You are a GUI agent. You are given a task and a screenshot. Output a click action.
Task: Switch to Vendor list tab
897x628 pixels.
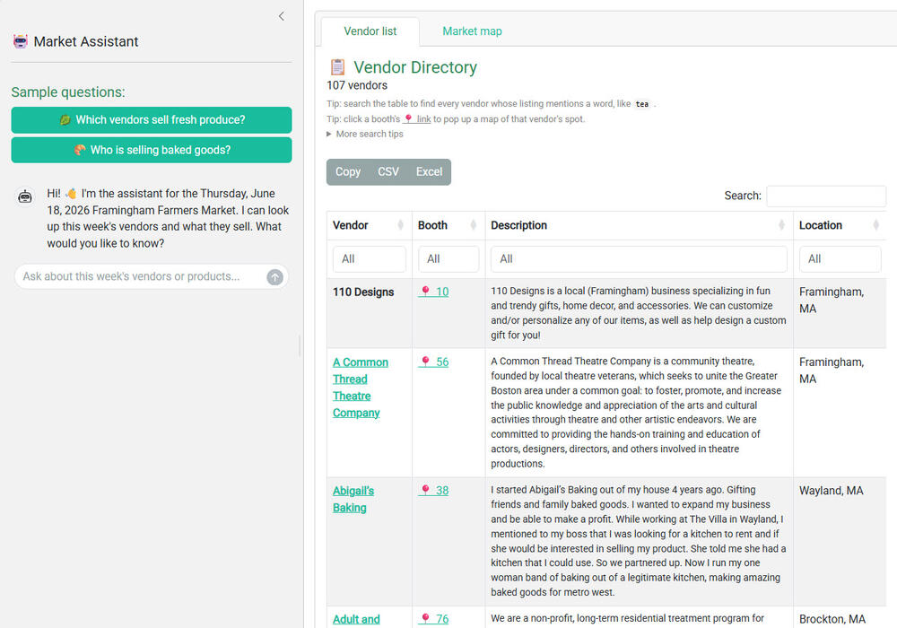[370, 31]
